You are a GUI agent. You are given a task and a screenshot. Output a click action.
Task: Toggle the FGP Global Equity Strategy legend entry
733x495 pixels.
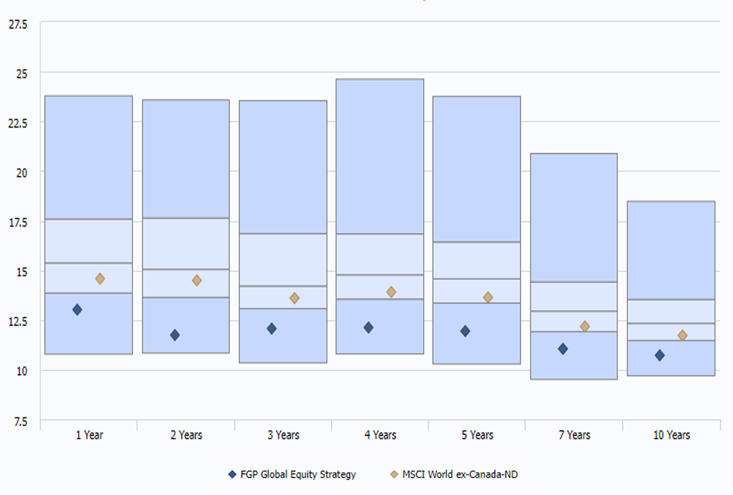[x=298, y=474]
